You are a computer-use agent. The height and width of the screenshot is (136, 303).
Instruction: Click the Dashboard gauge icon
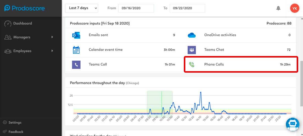pos(8,23)
